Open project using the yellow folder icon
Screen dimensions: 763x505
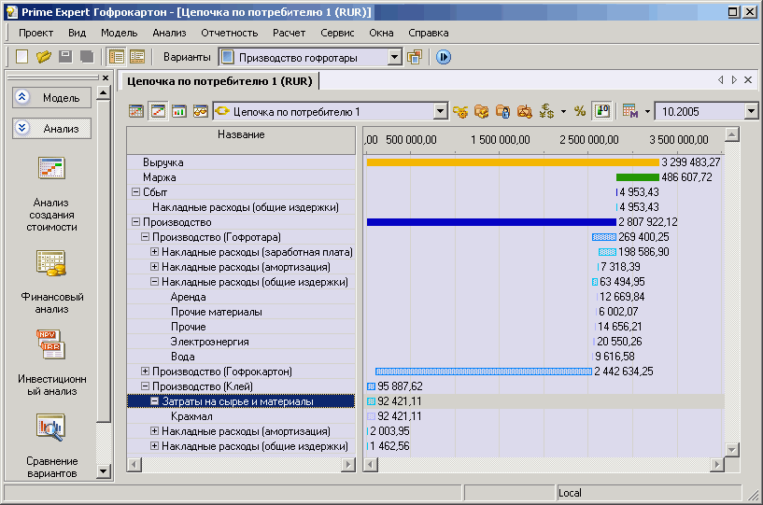pyautogui.click(x=43, y=57)
